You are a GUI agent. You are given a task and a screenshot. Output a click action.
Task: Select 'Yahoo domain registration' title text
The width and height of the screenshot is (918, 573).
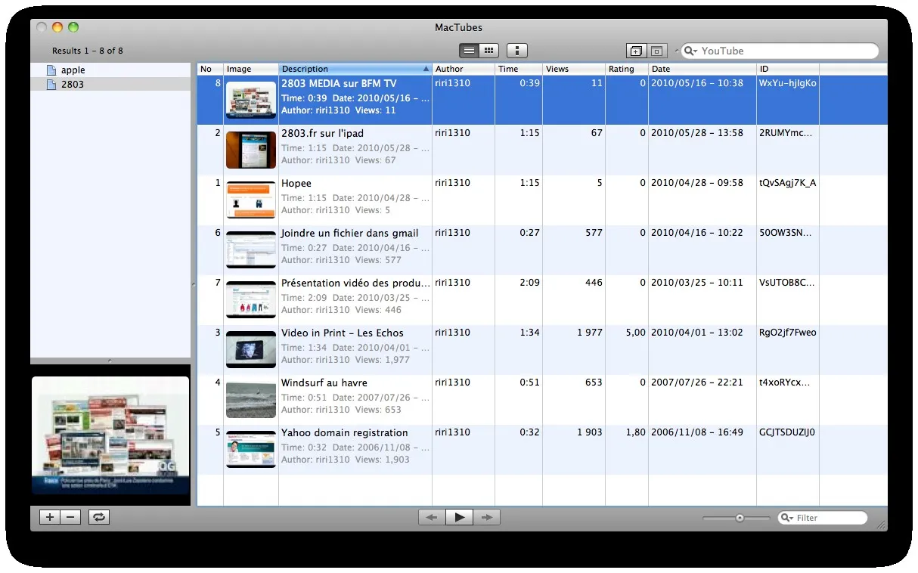tap(345, 432)
